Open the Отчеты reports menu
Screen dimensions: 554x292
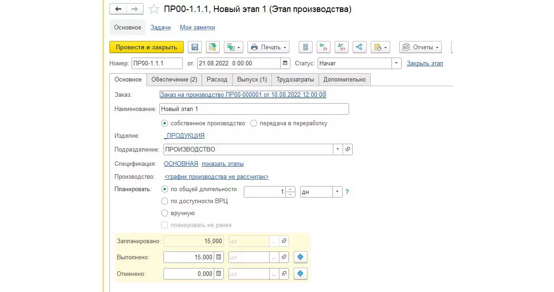coord(420,47)
